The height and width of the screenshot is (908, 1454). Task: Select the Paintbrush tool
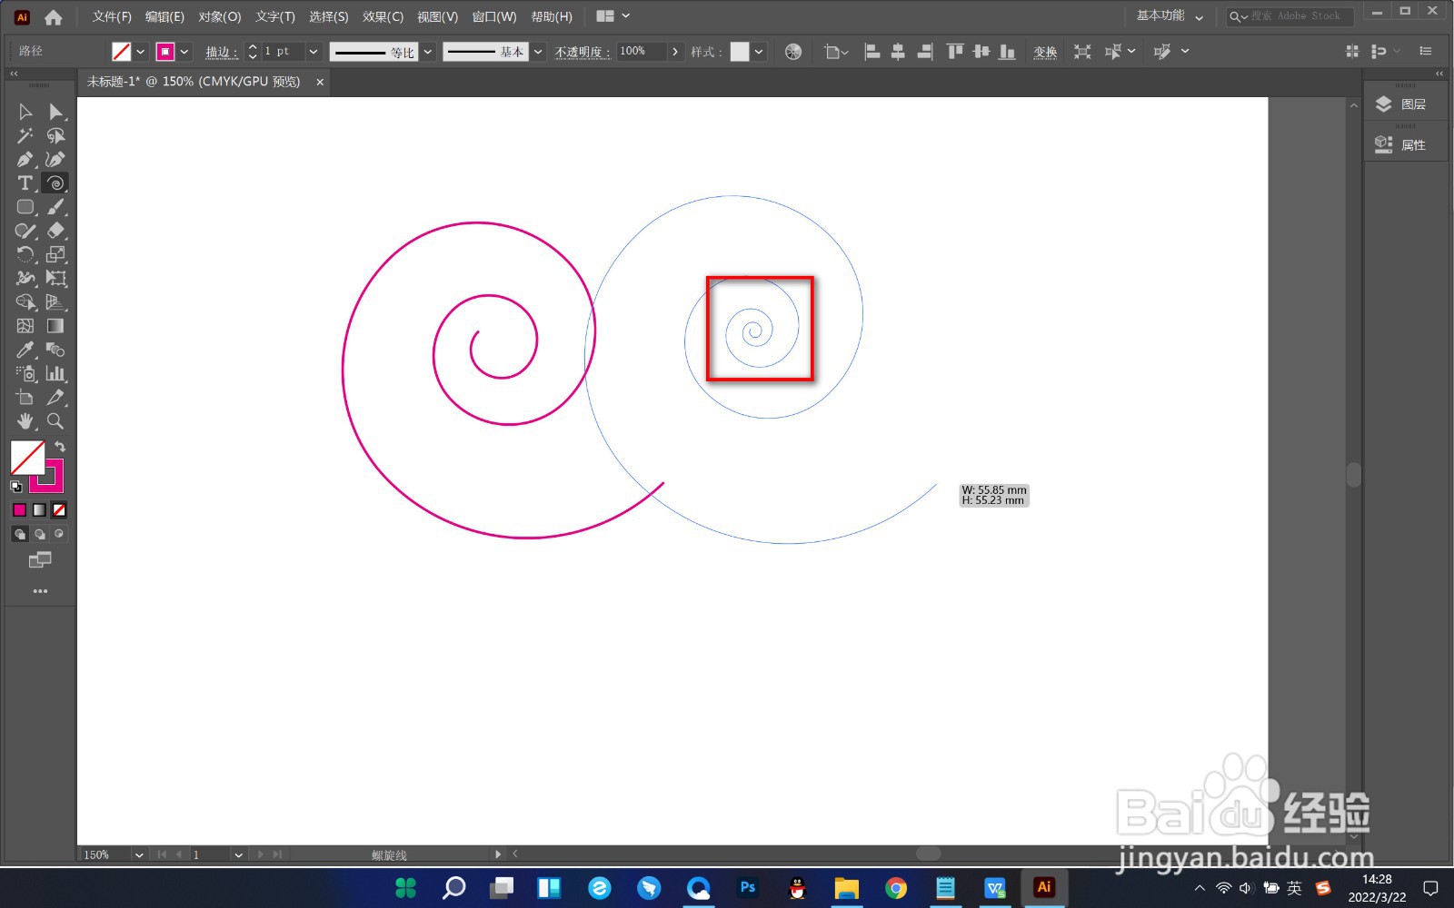(x=55, y=207)
